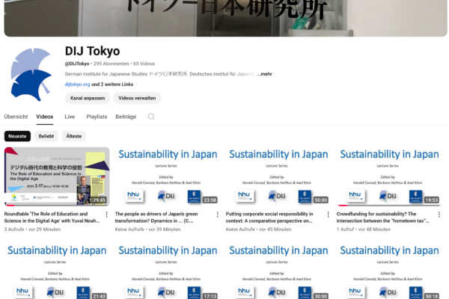Click 'Keine Aufrufe • vor 45 Minuten' text
The width and height of the screenshot is (449, 299).
259,229
